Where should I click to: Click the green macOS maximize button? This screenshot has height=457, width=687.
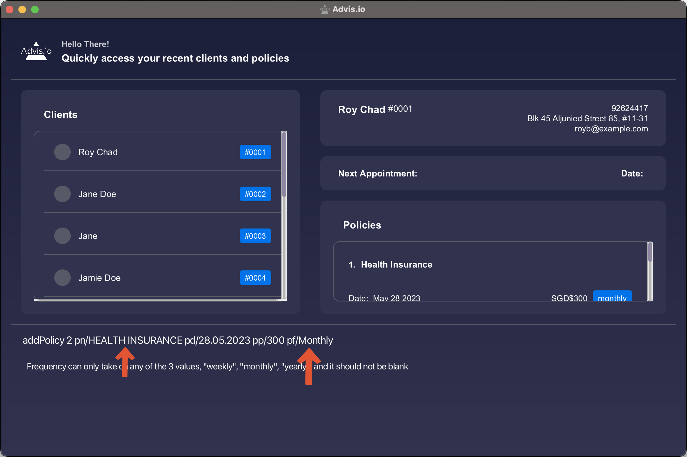[35, 10]
